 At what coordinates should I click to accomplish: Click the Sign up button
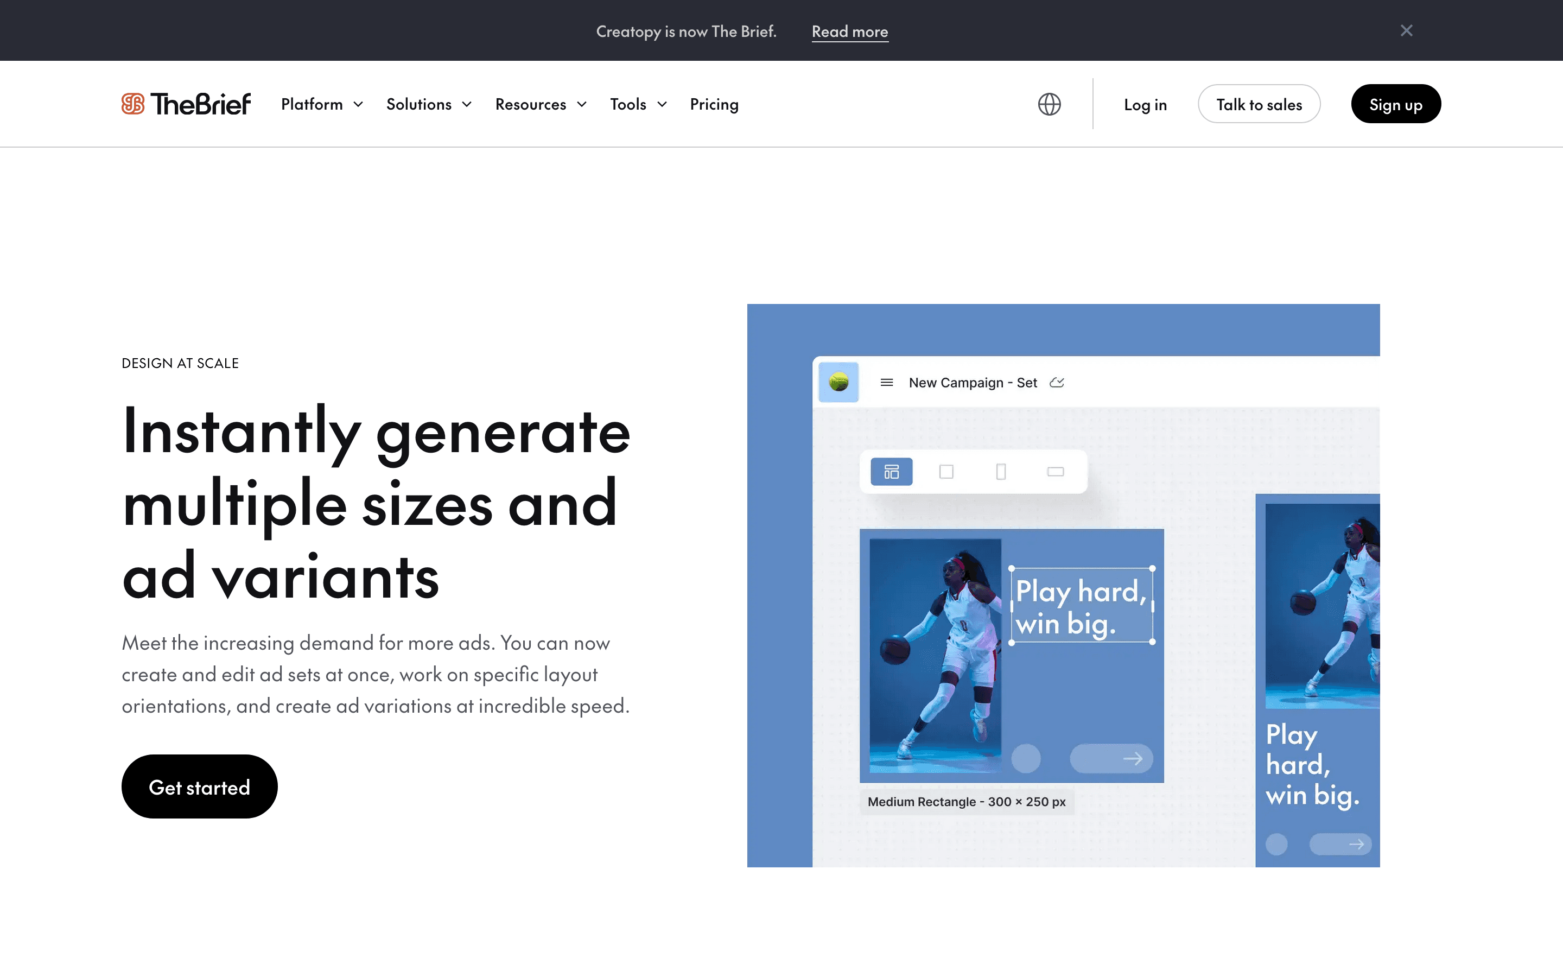[x=1396, y=104]
